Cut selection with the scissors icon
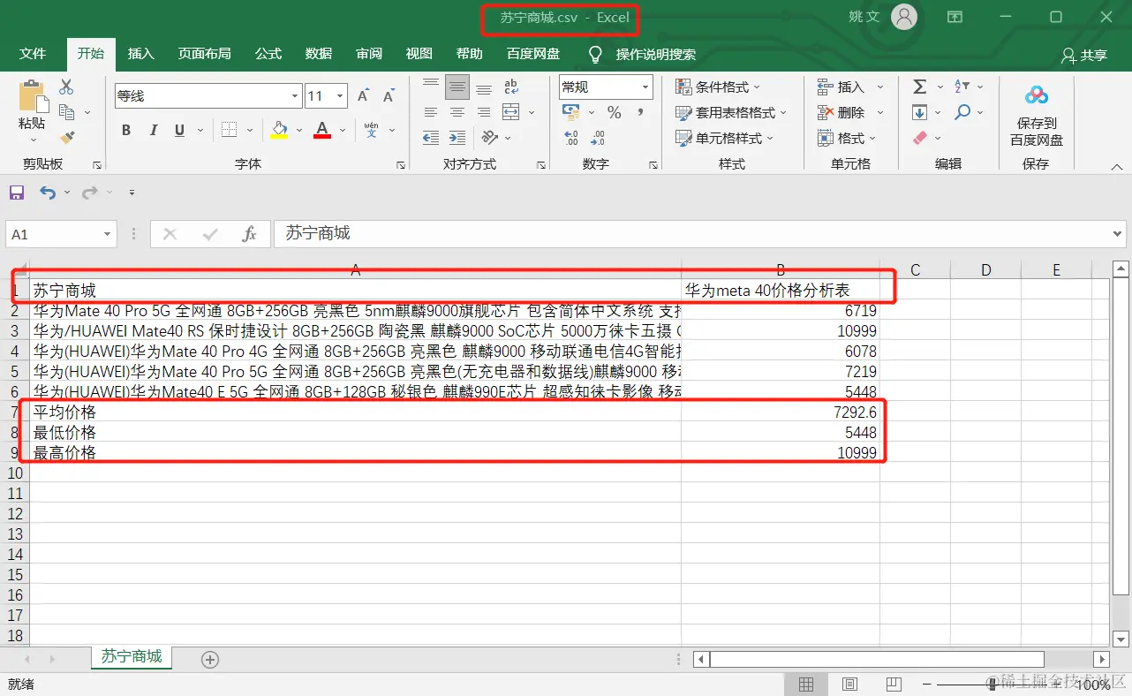Viewport: 1132px width, 696px height. 66,87
